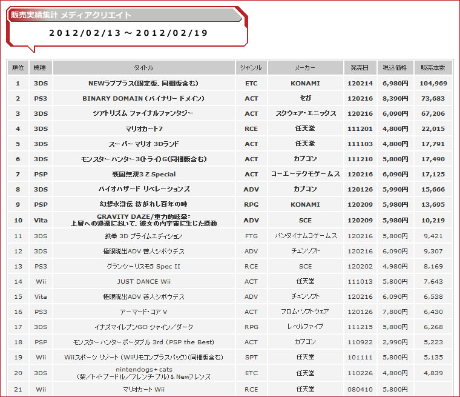Click release date 120214
The height and width of the screenshot is (397, 460).
point(360,84)
